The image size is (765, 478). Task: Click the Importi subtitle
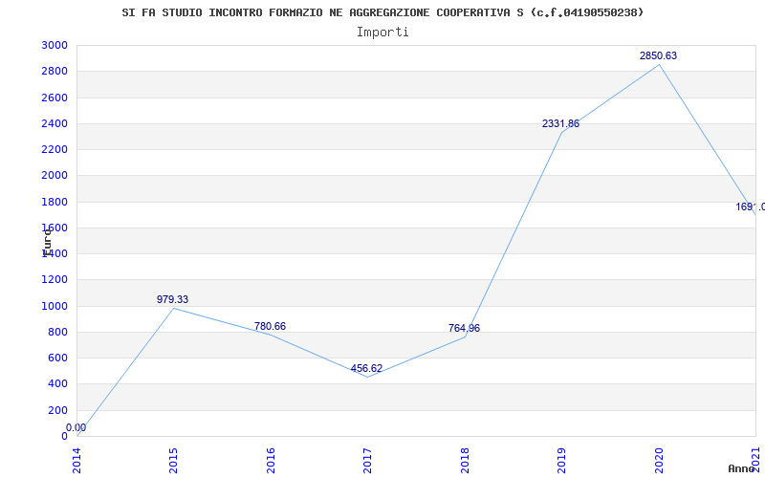coord(382,33)
